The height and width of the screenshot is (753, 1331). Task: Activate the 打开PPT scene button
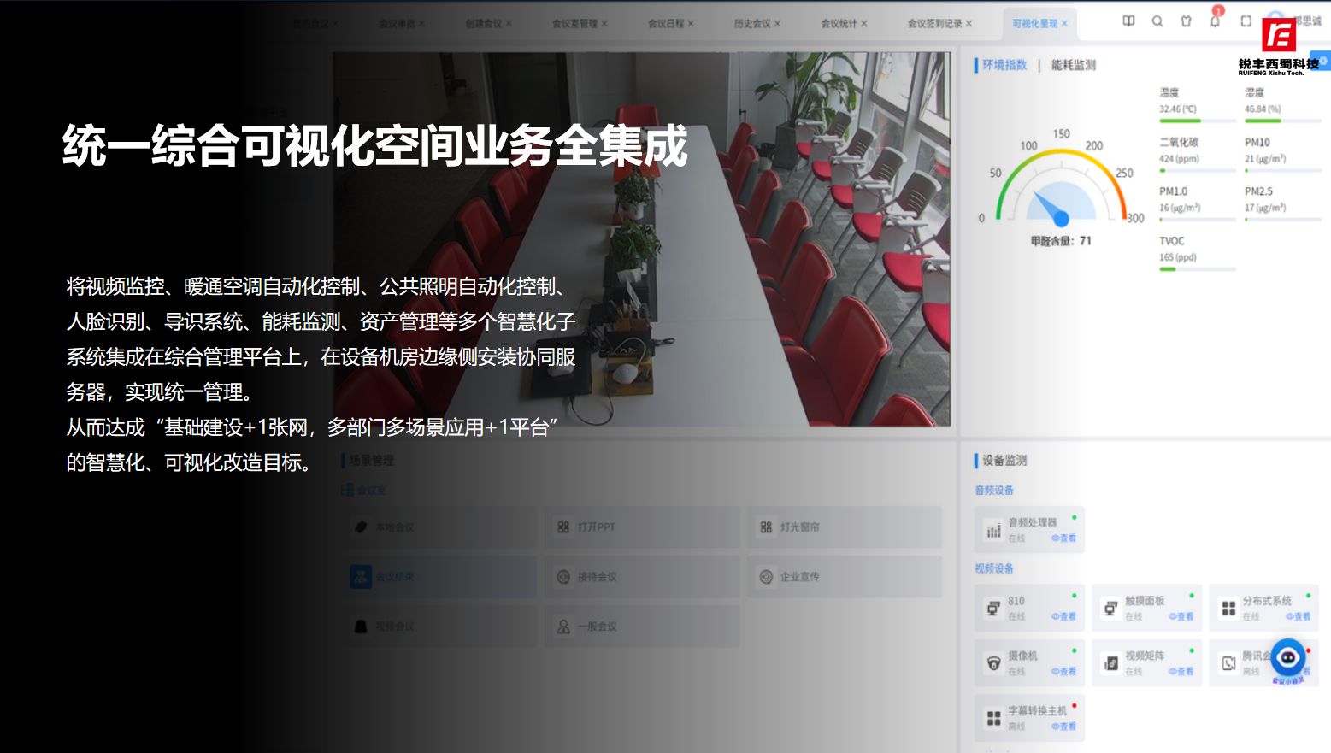click(x=641, y=527)
